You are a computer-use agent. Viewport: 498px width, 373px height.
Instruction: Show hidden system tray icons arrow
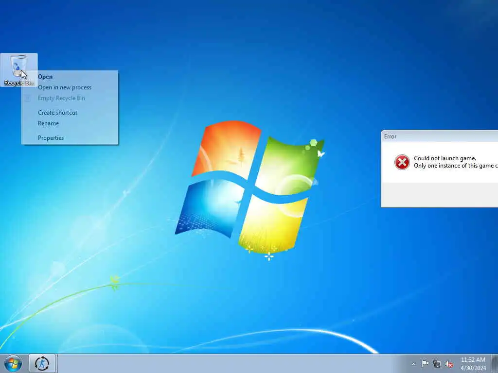tap(413, 364)
